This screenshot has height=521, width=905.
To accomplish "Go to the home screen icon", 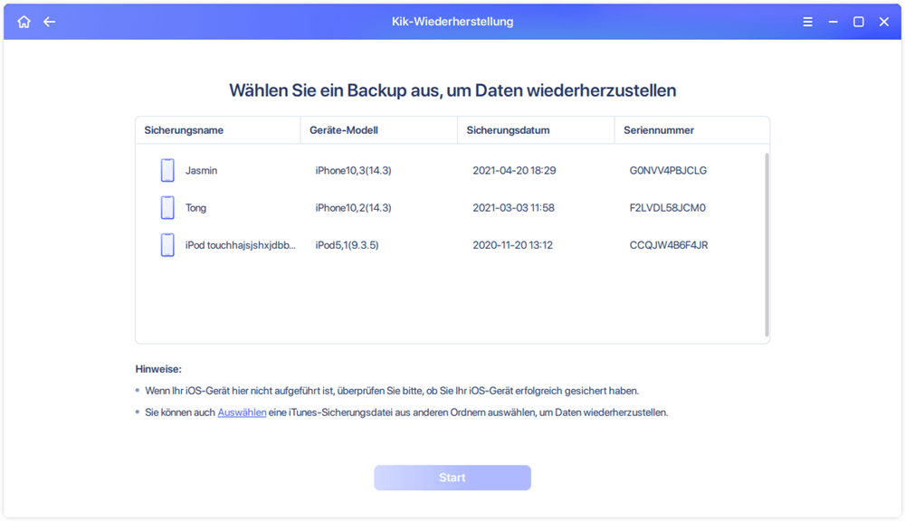I will pyautogui.click(x=24, y=22).
